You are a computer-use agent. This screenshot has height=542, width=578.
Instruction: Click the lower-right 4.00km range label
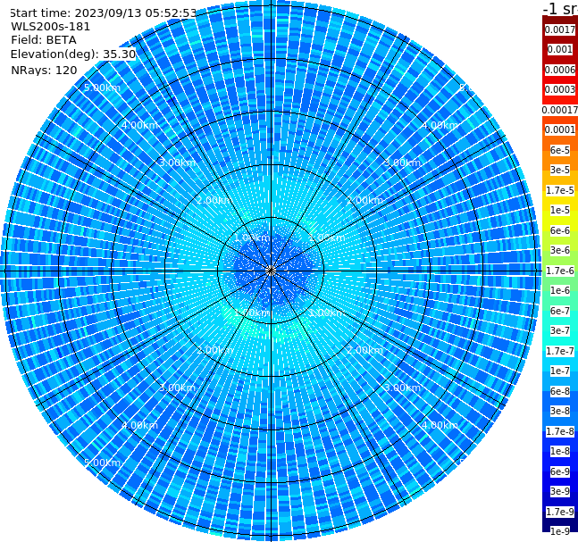[x=440, y=425]
